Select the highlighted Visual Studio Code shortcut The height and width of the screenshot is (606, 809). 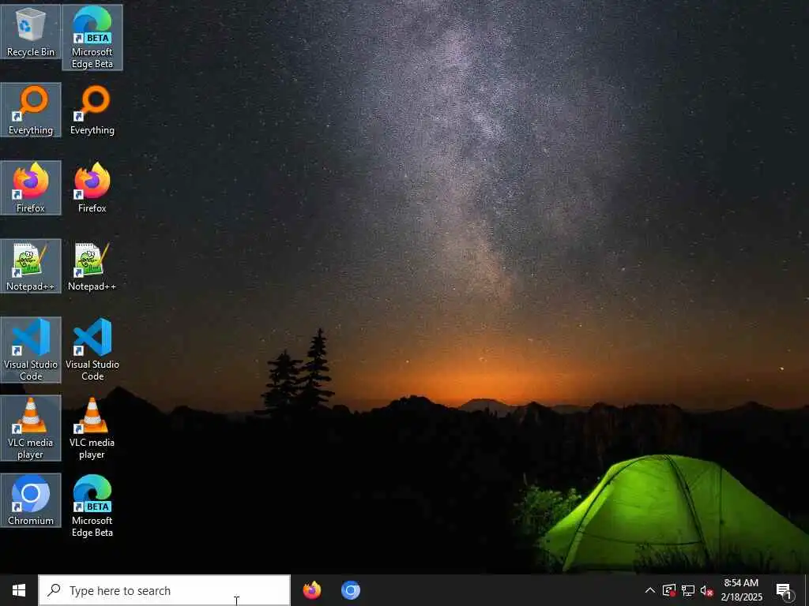point(31,350)
